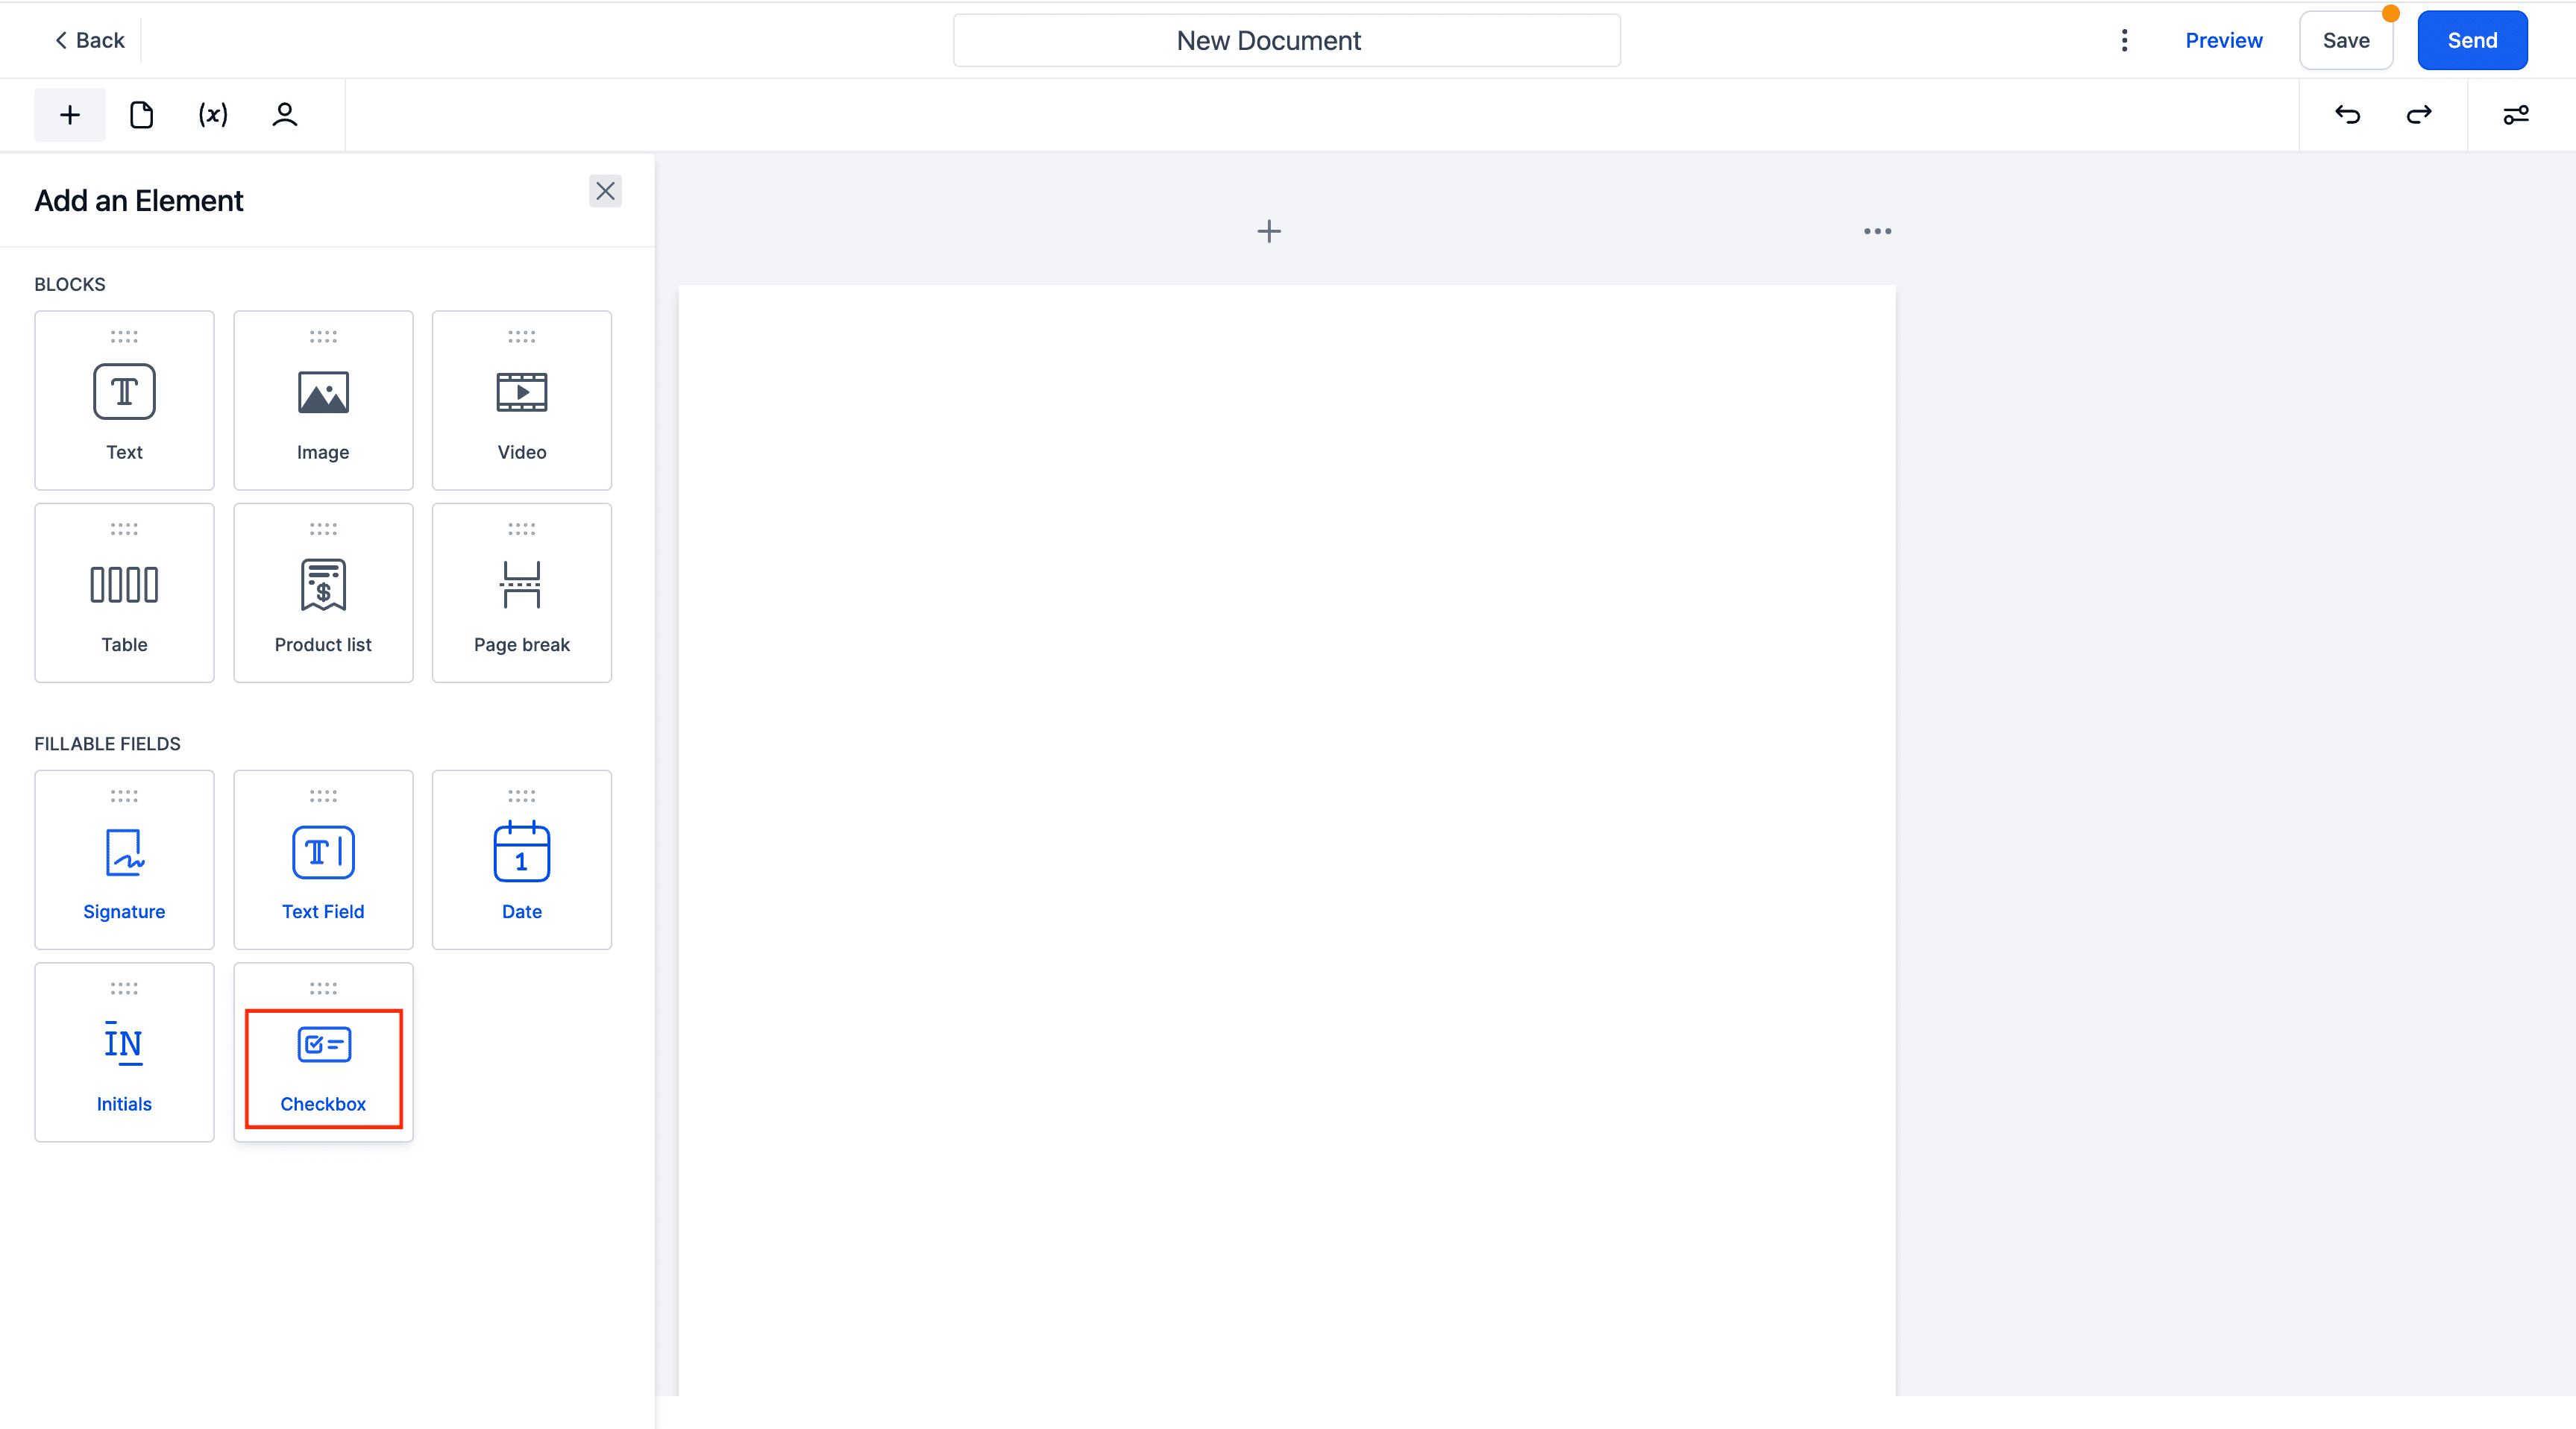Open the three-dot more options menu

pyautogui.click(x=2125, y=40)
